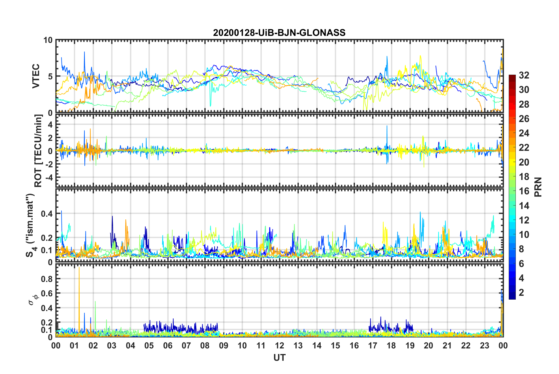Click colorbar tick label 26

[524, 119]
